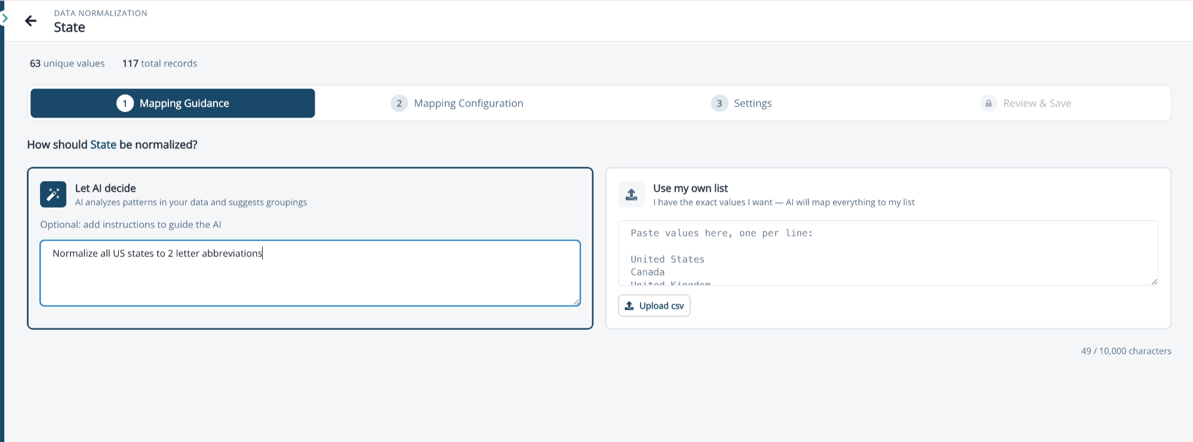
Task: Click the 63 unique values text
Action: pyautogui.click(x=67, y=63)
